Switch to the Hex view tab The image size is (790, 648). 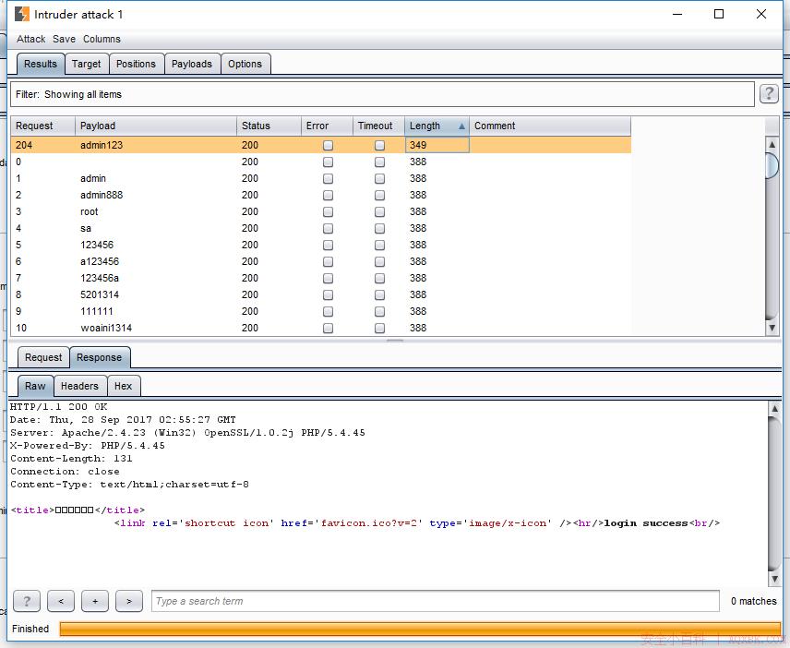[123, 386]
